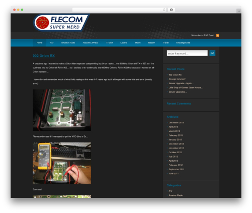
Task: Click the browser address bar
Action: coord(119,10)
